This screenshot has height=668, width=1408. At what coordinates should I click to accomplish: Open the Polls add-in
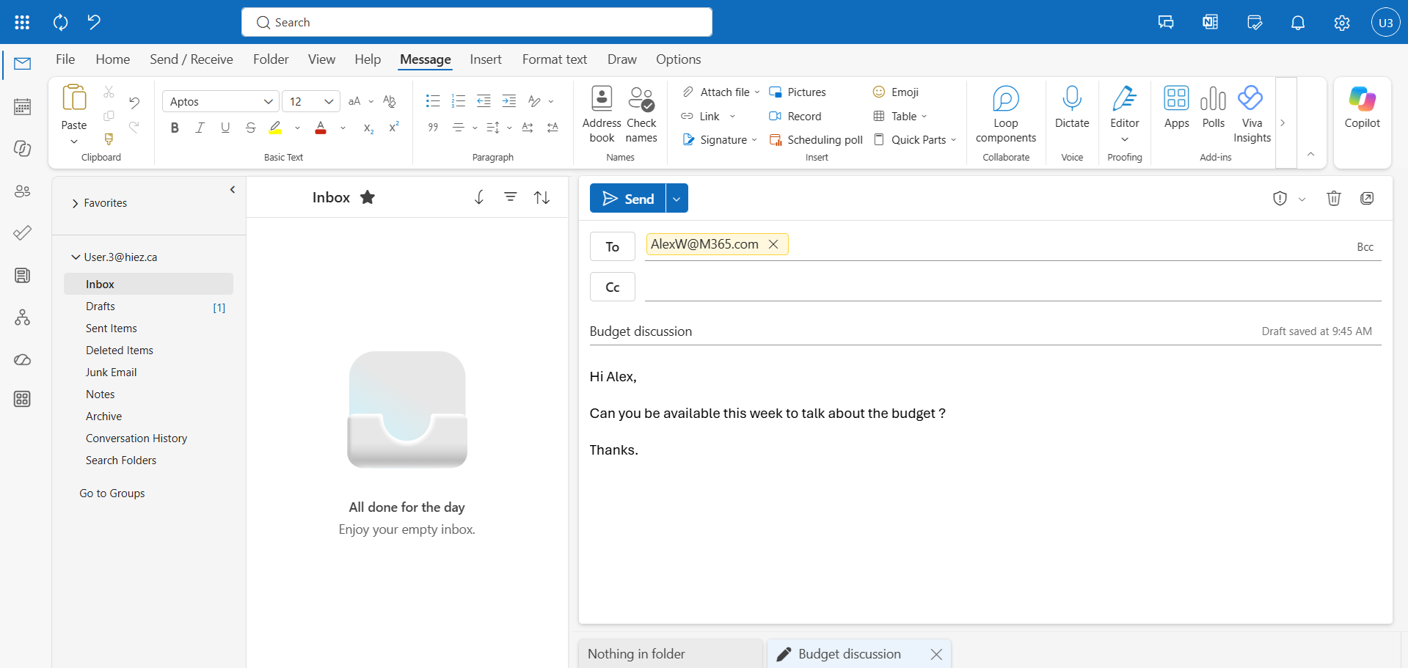[x=1214, y=108]
